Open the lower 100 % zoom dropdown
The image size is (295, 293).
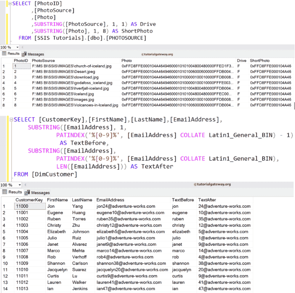[19, 185]
